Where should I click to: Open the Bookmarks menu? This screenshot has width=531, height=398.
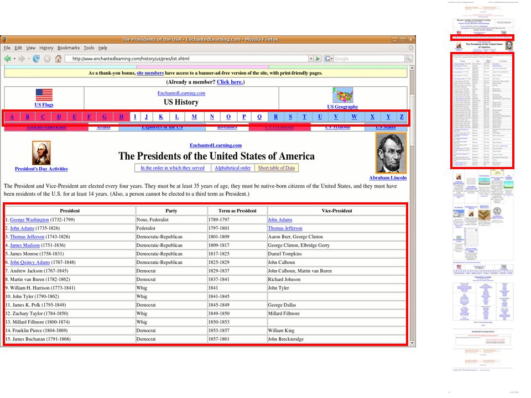pyautogui.click(x=69, y=48)
